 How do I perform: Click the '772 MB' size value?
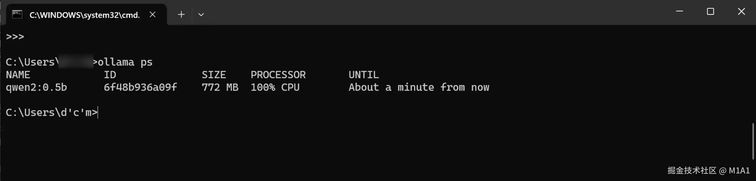[220, 87]
